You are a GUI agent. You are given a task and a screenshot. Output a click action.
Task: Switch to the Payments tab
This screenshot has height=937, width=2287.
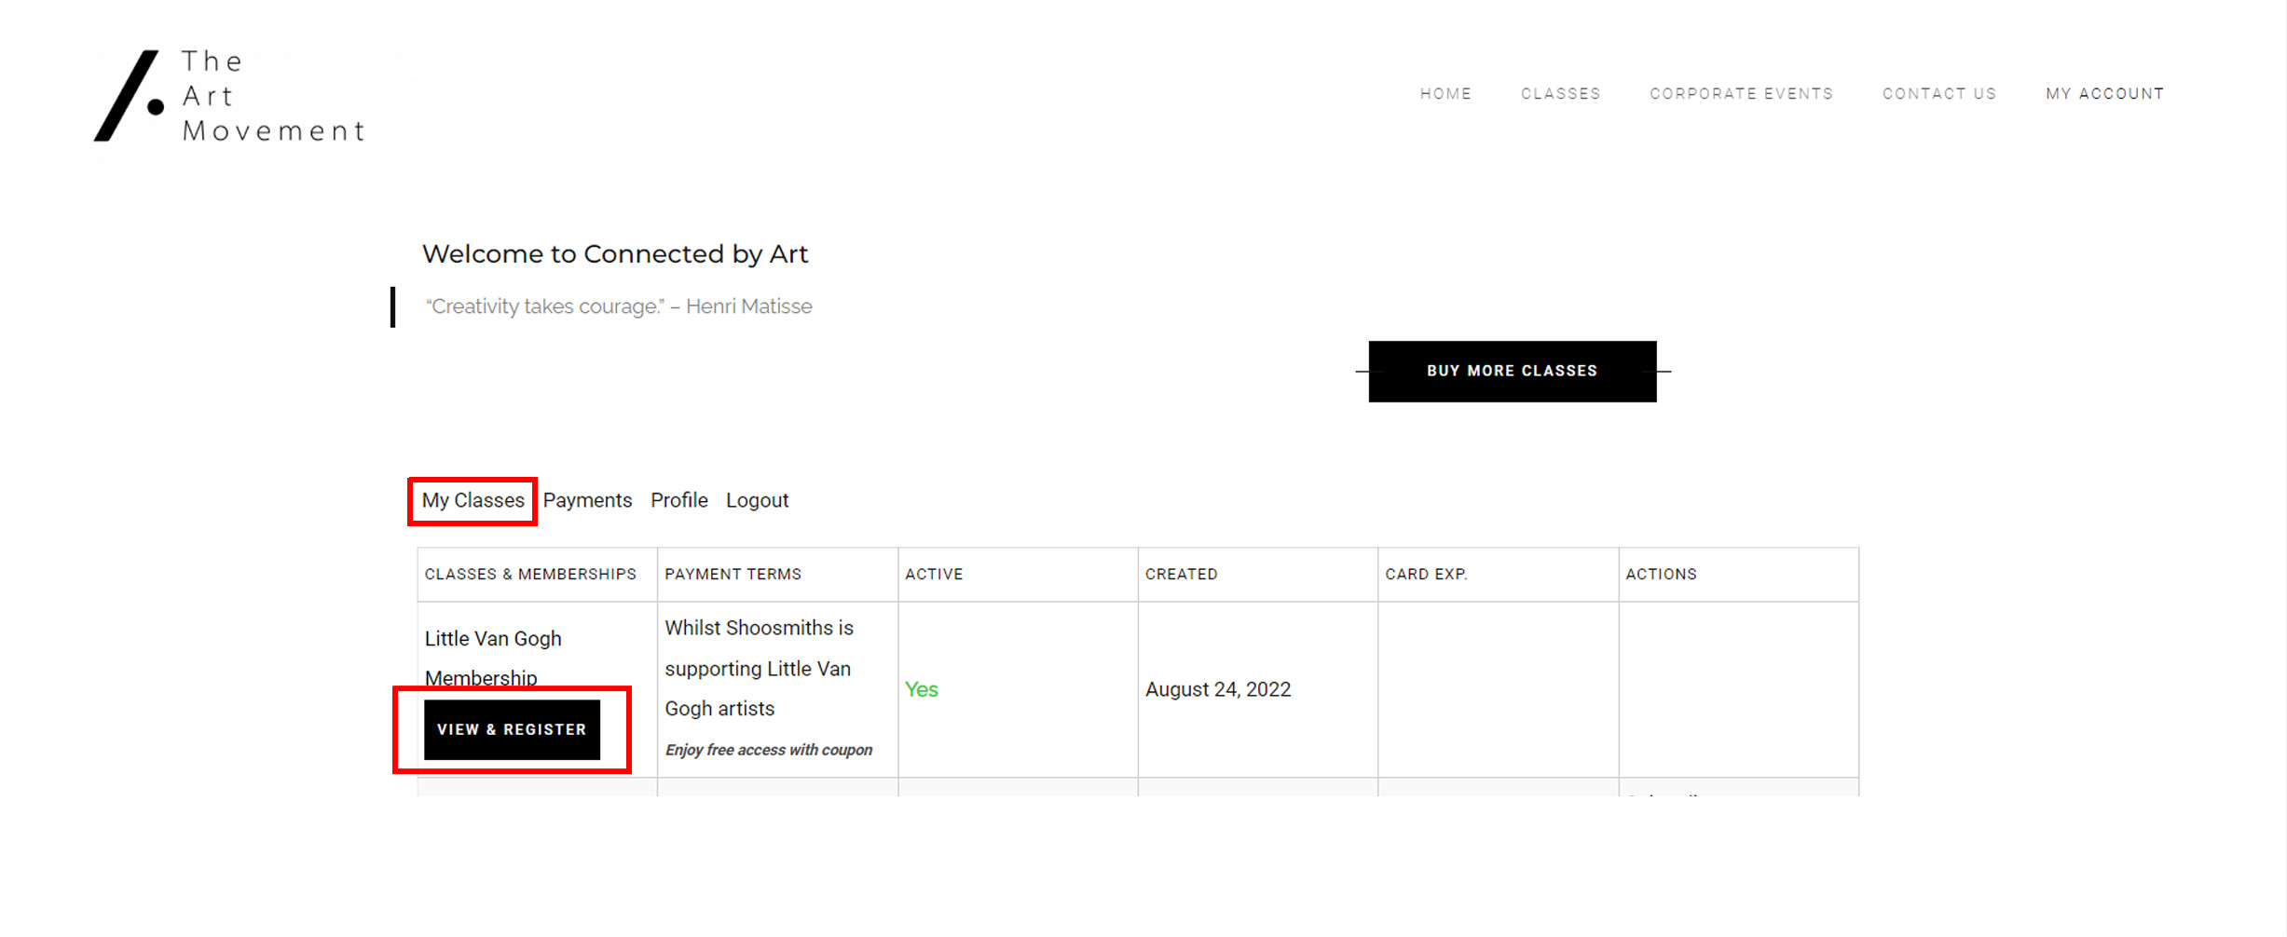pos(587,501)
